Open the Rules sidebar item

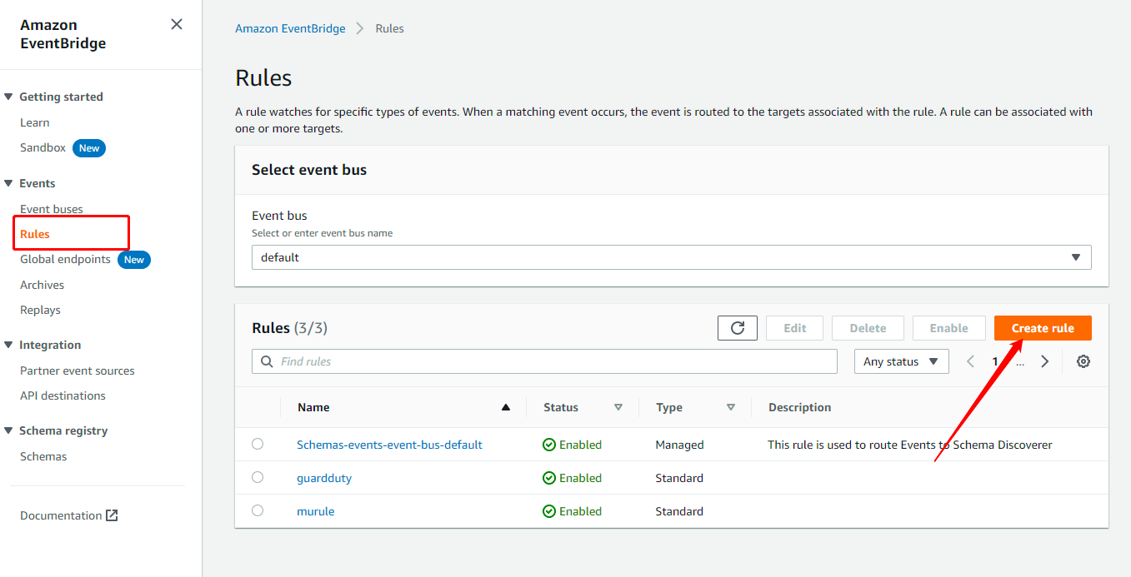(35, 234)
